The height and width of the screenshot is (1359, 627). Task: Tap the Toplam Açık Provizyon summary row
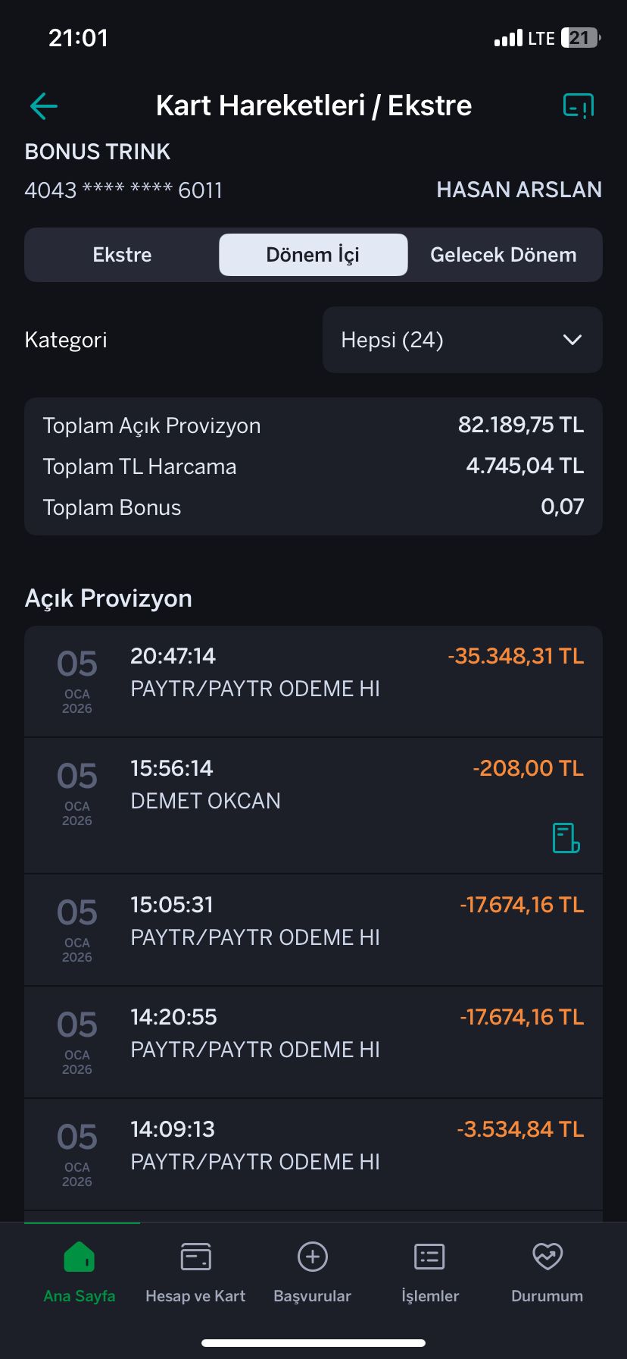pos(313,425)
